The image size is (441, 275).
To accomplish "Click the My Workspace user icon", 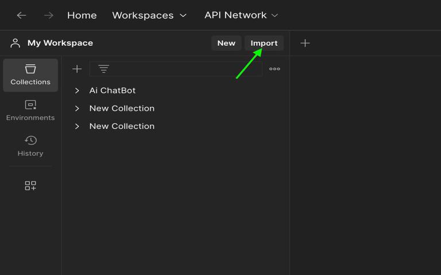I will click(x=15, y=43).
